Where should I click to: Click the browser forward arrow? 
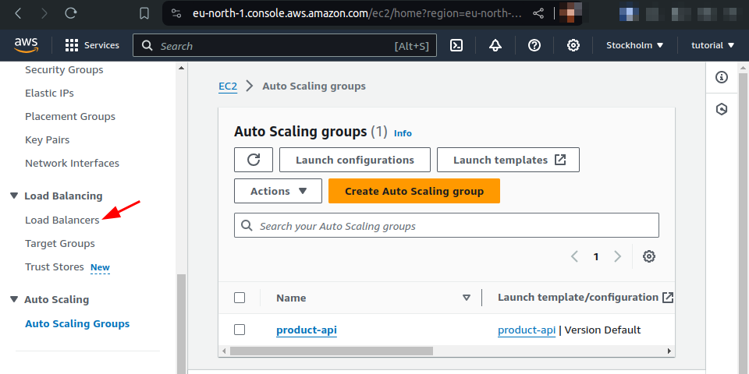[x=44, y=13]
